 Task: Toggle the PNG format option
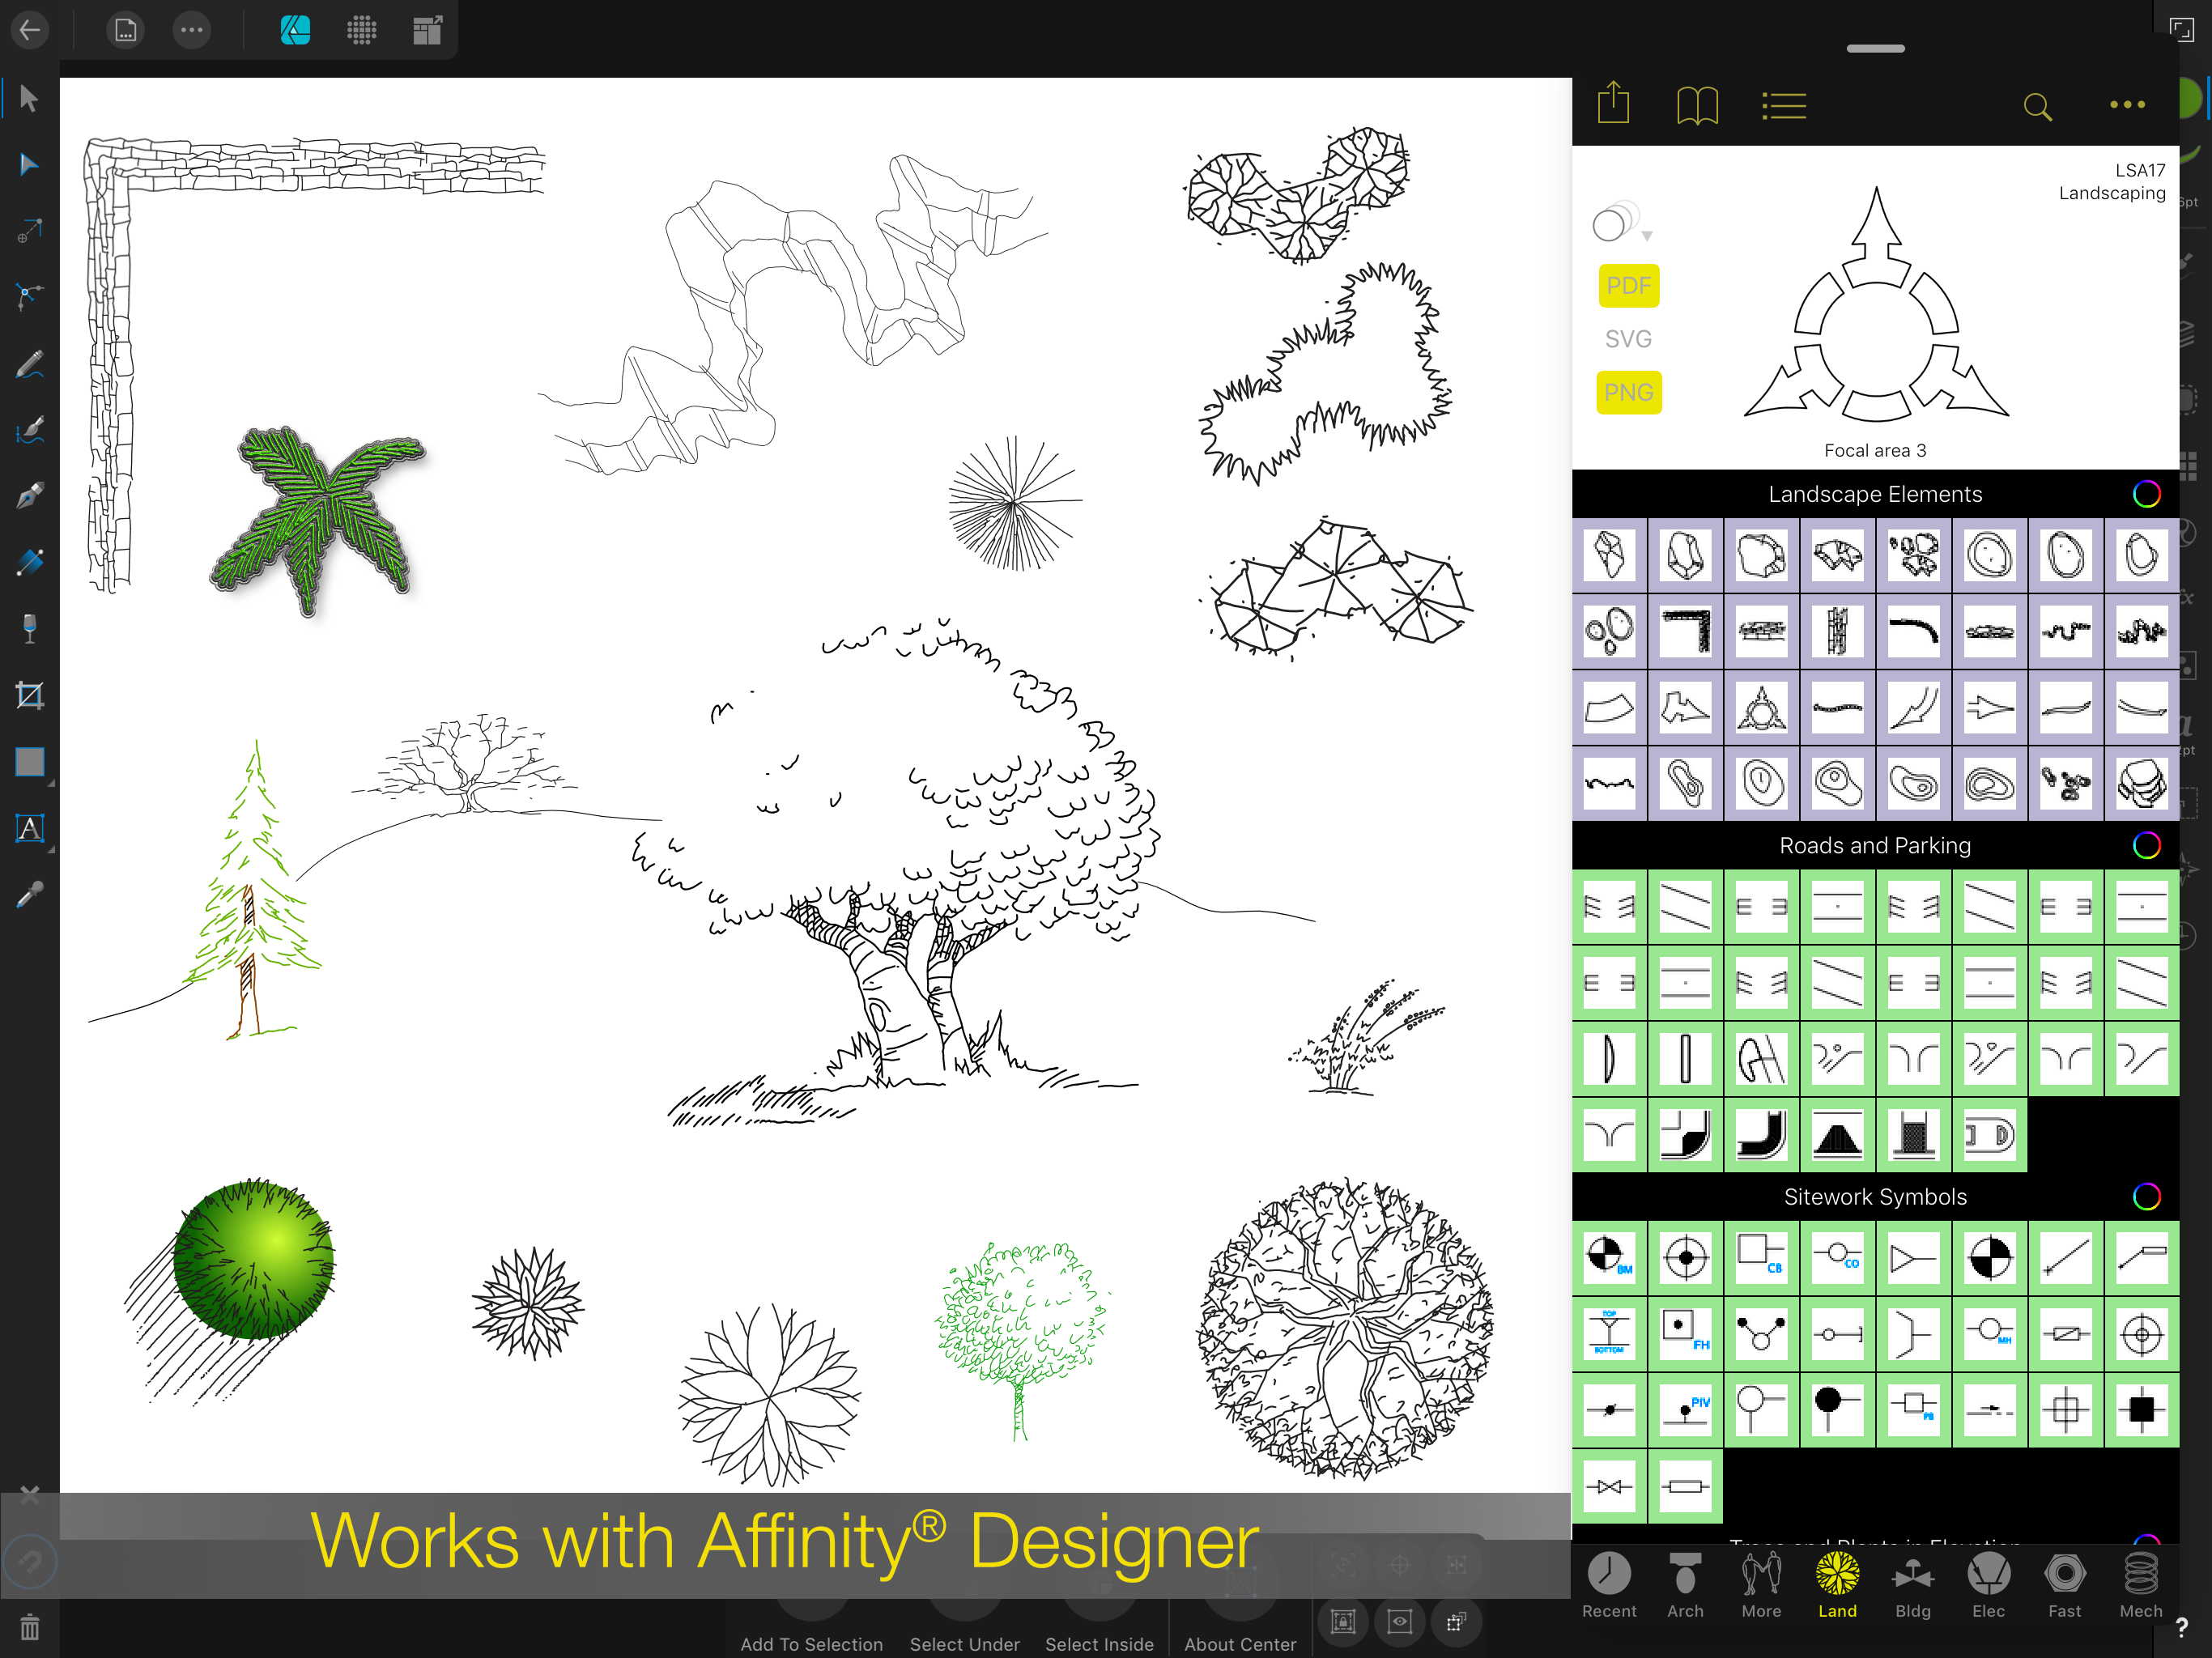[1628, 392]
